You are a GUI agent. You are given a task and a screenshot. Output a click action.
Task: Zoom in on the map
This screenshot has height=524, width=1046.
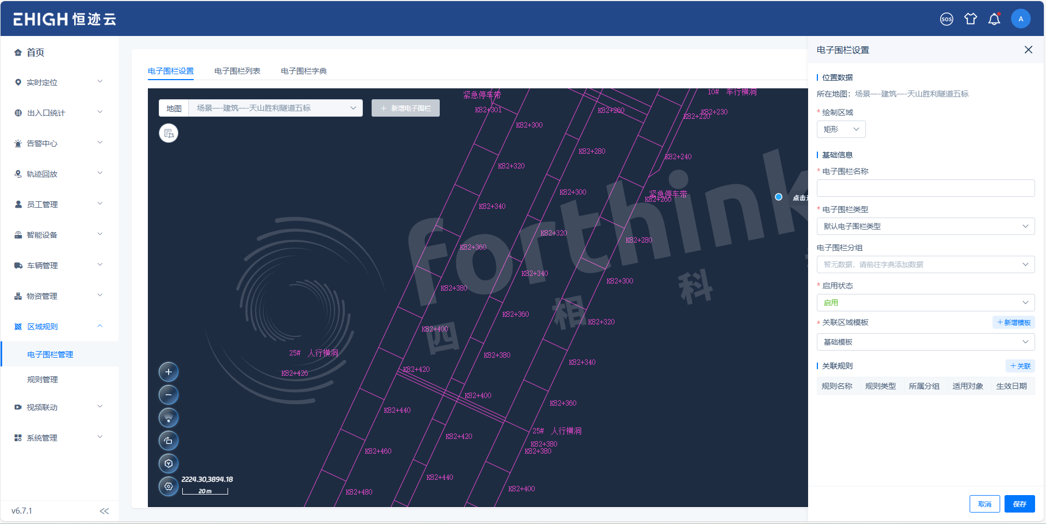(169, 372)
